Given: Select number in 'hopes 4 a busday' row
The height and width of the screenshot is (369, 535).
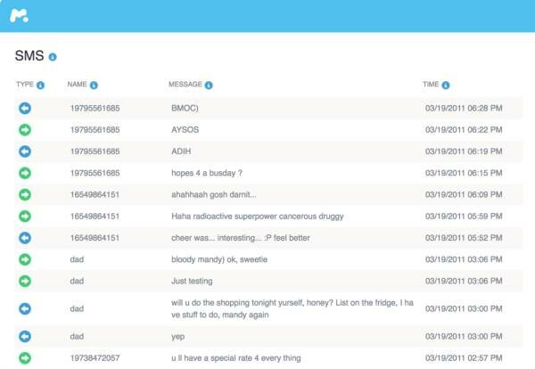Looking at the screenshot, I should (95, 173).
